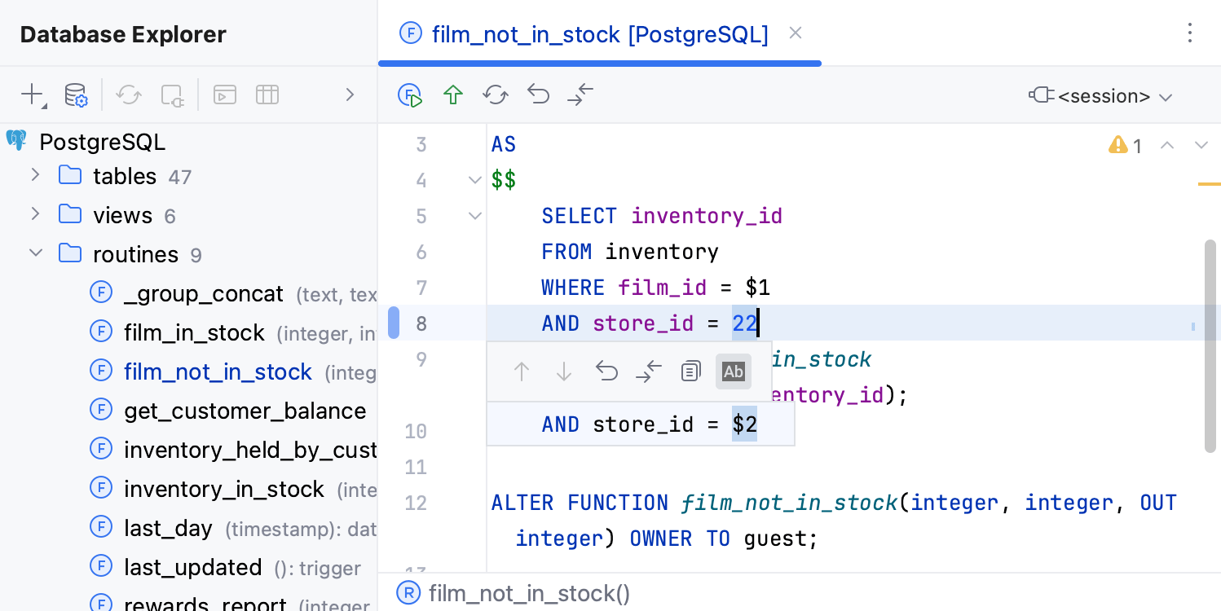Toggle the revert arrow in the popup toolbar
This screenshot has height=611, width=1221.
pos(606,371)
